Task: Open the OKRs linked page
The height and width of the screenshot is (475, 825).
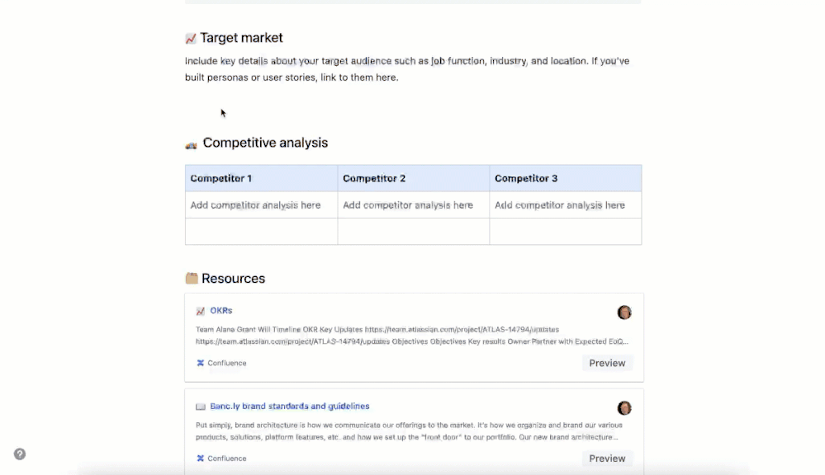Action: pos(220,310)
